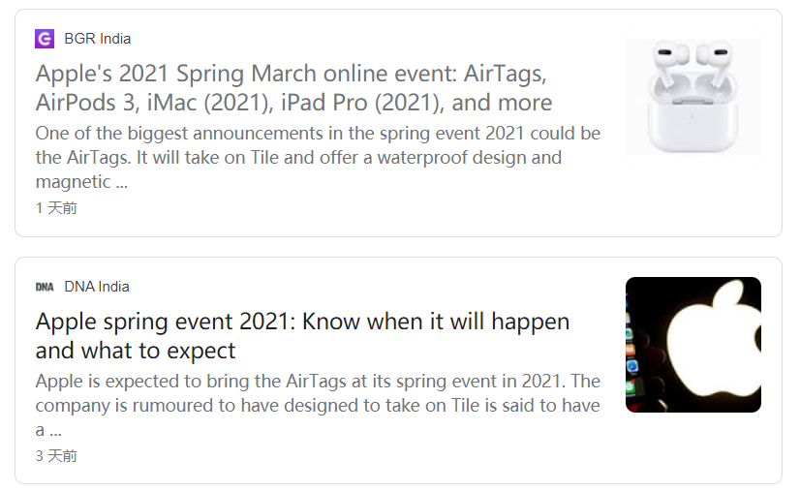The image size is (800, 492).
Task: Open the DNA India source name
Action: tap(97, 287)
